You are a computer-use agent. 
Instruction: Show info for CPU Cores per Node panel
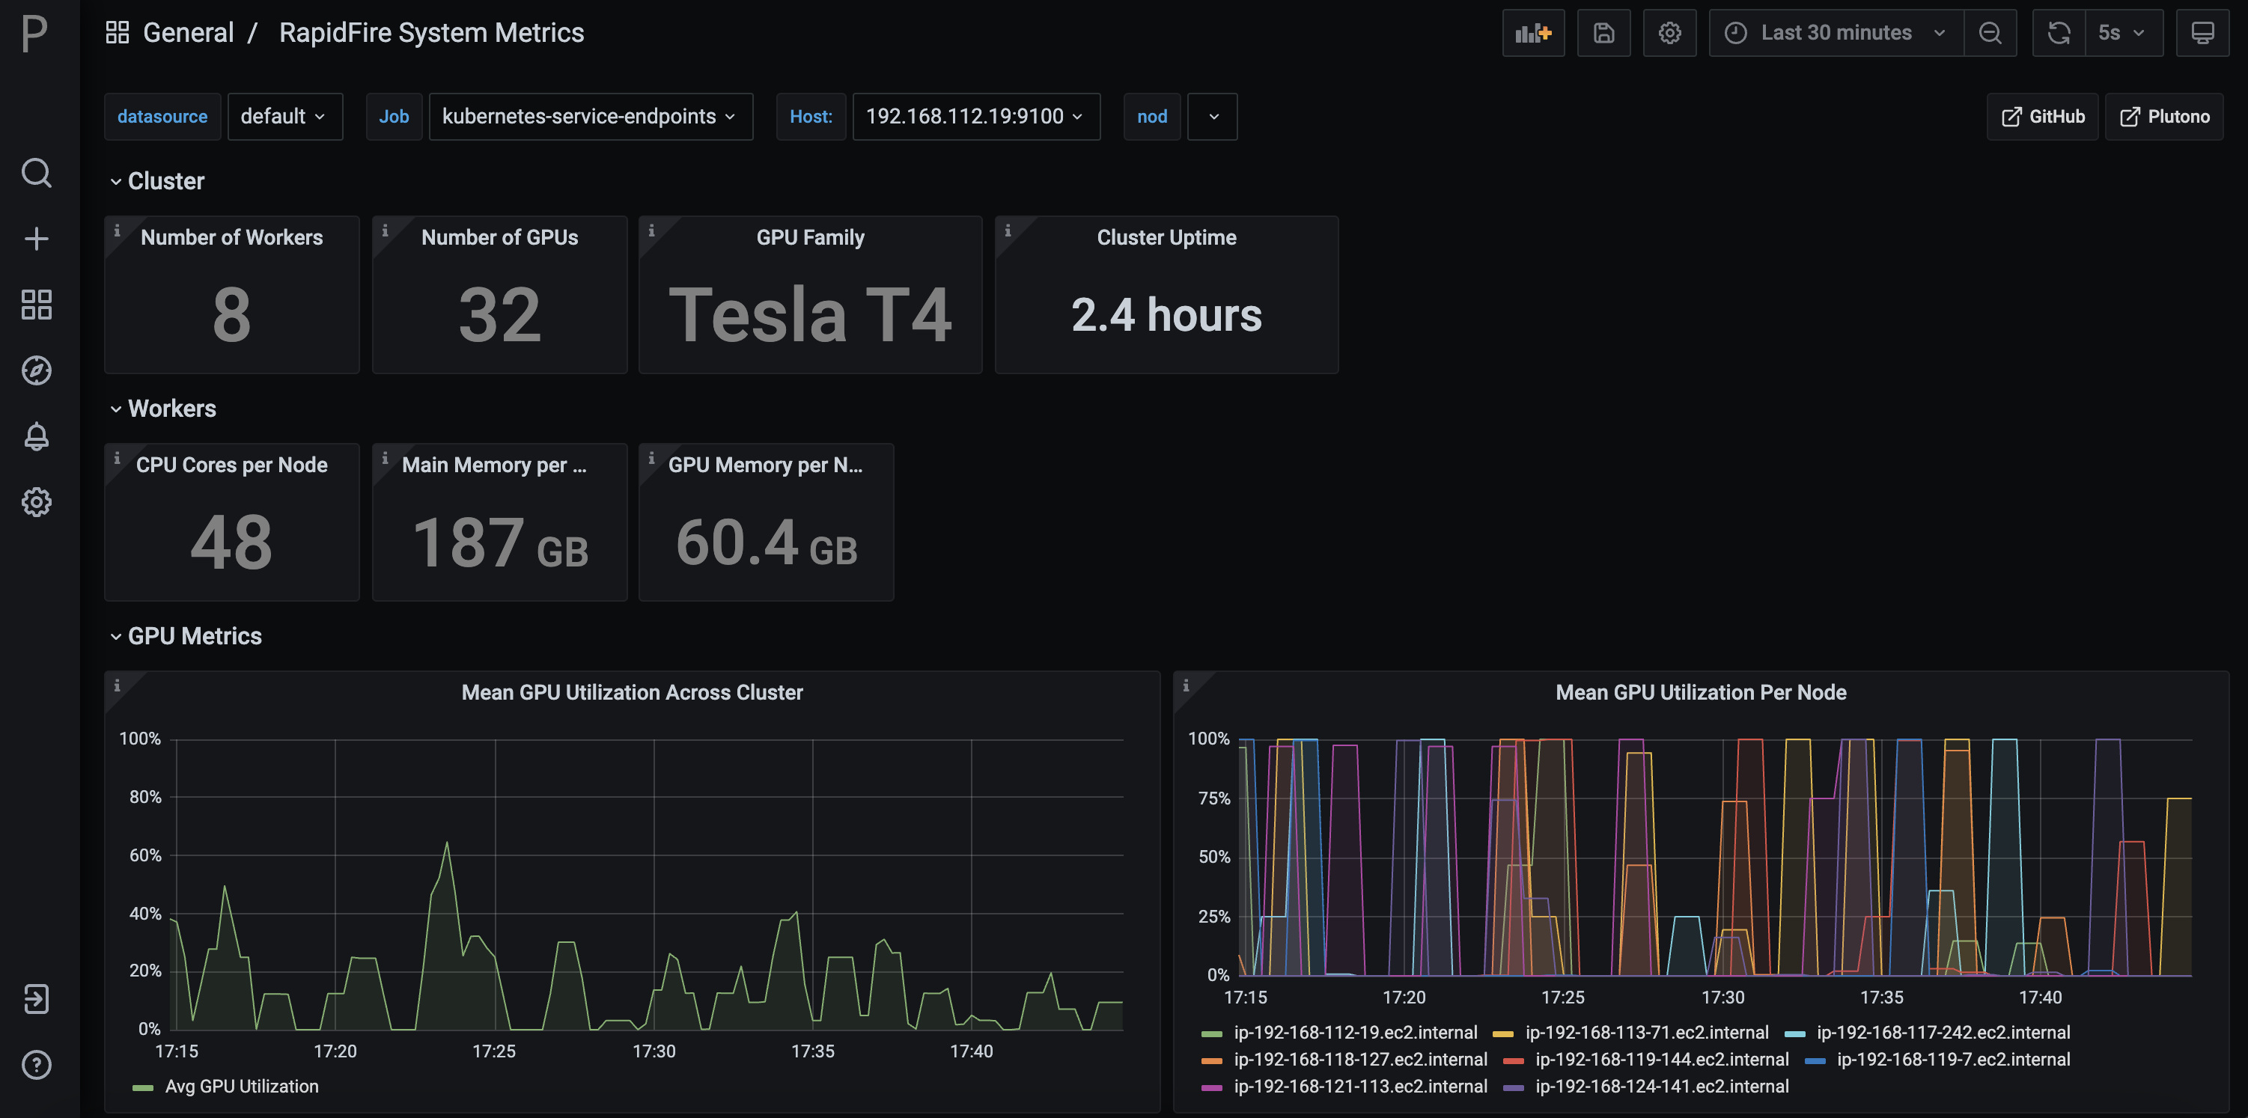pos(117,458)
